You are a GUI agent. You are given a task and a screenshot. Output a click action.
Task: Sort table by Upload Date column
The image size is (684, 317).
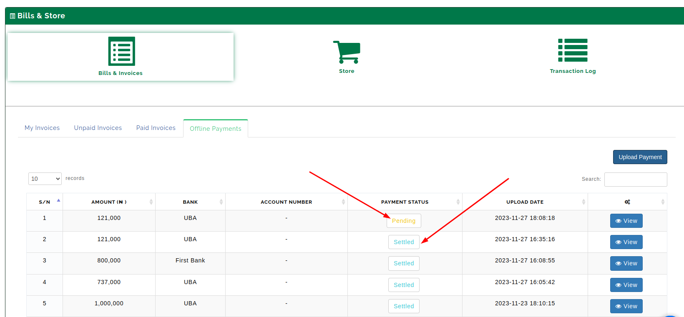point(525,202)
